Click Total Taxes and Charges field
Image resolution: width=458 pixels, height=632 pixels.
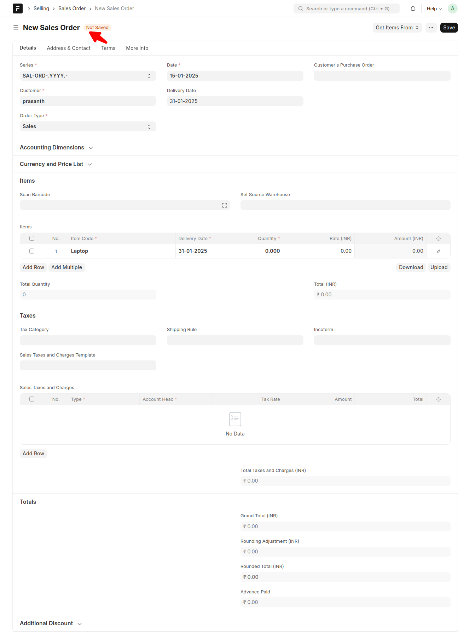click(x=346, y=481)
